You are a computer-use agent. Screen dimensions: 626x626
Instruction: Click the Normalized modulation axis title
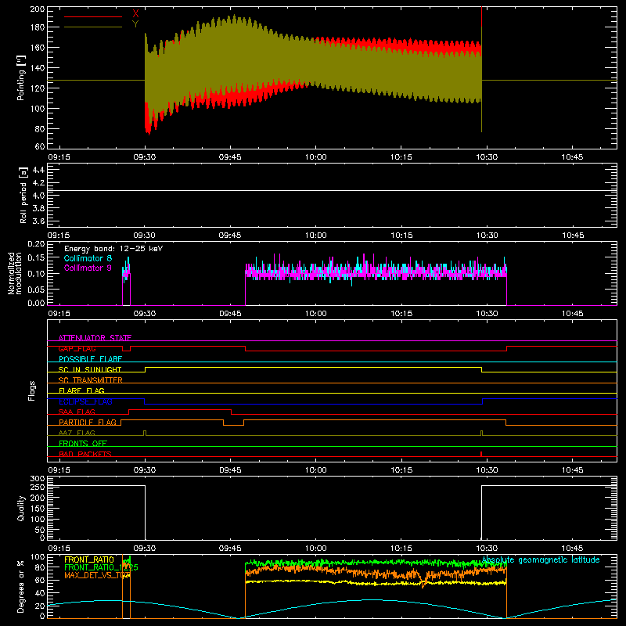[15, 273]
